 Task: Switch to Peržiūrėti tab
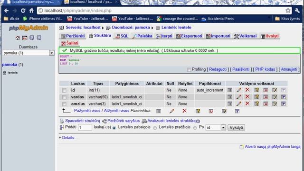[73, 36]
